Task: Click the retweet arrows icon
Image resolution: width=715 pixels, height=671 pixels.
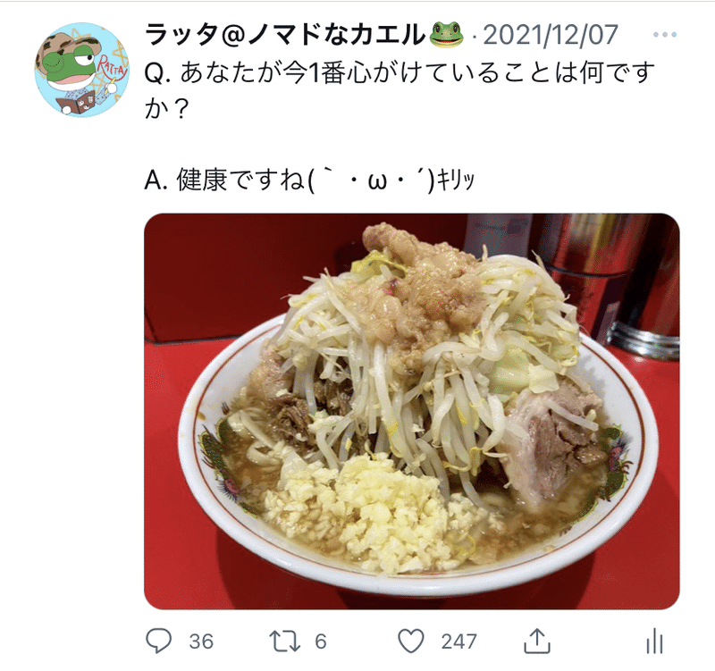Action: click(x=284, y=641)
